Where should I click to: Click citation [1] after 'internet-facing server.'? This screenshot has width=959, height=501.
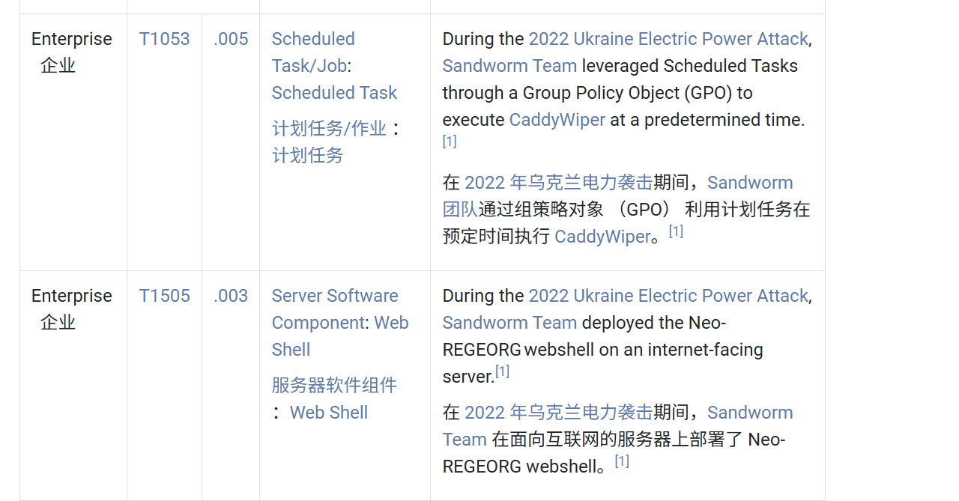click(502, 371)
